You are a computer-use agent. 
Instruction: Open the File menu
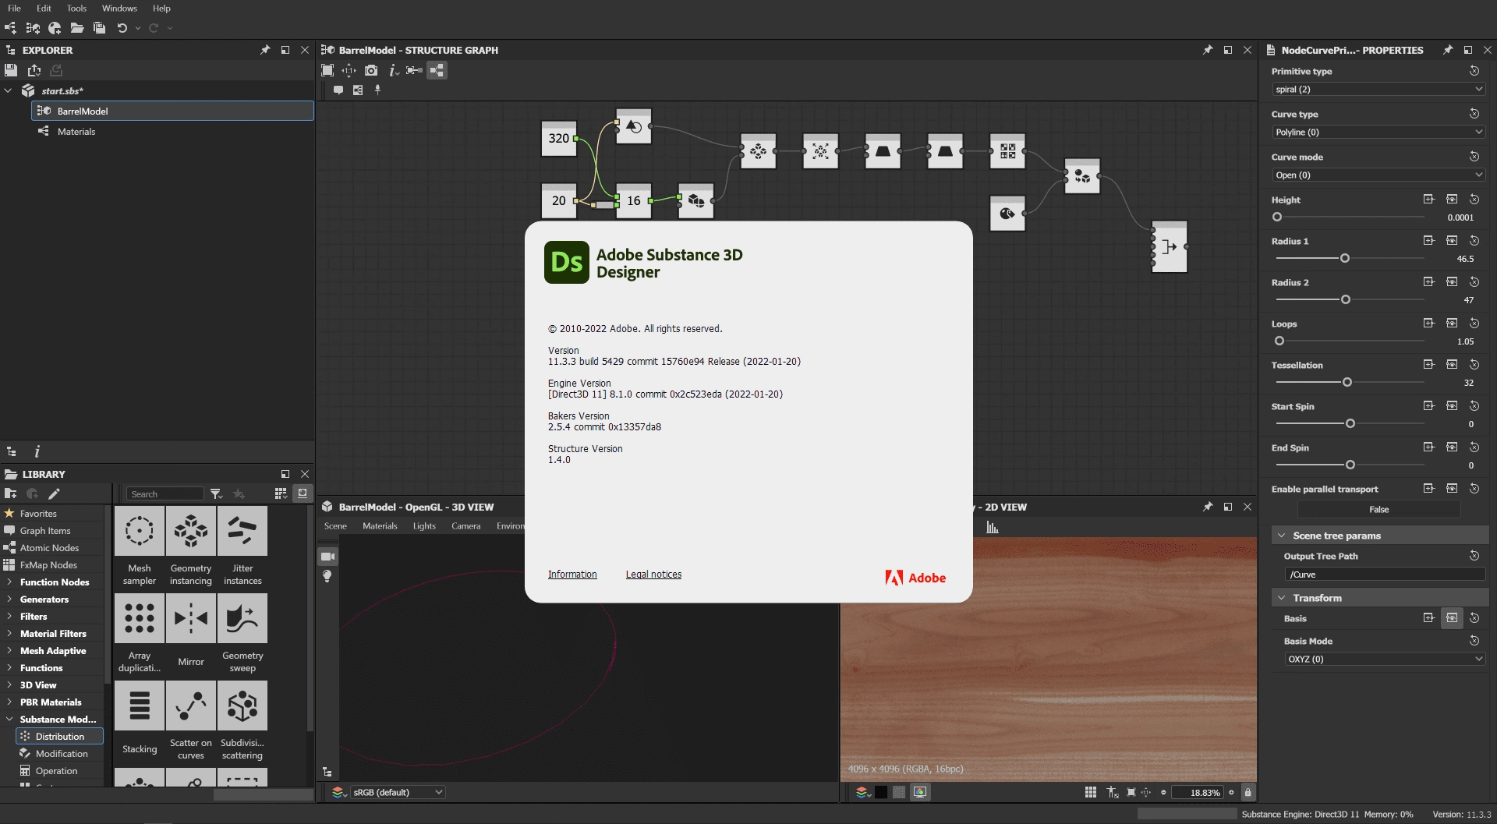coord(14,8)
